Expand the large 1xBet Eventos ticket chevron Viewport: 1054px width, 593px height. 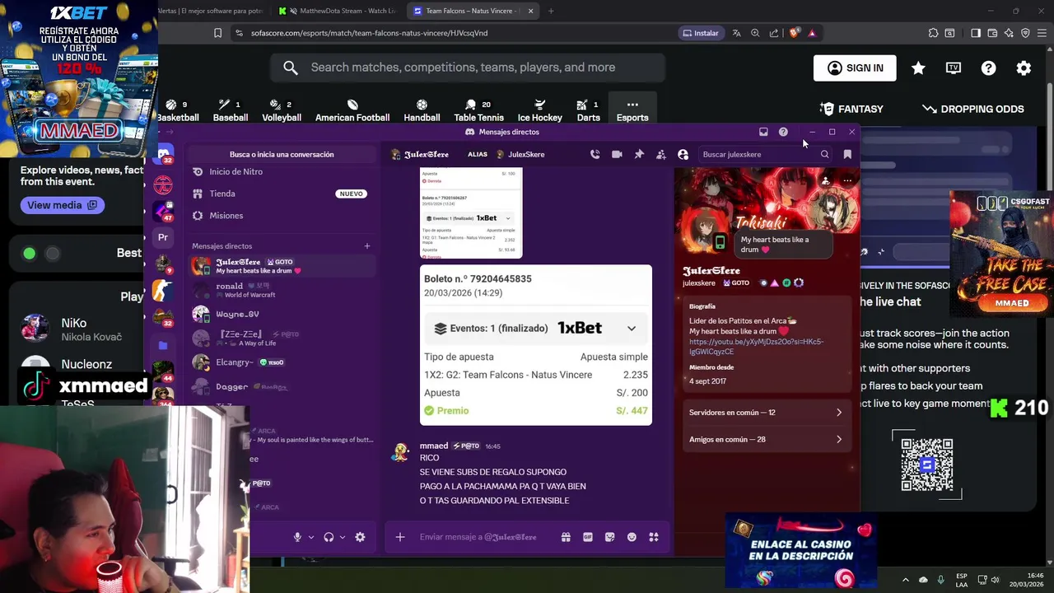coord(632,329)
